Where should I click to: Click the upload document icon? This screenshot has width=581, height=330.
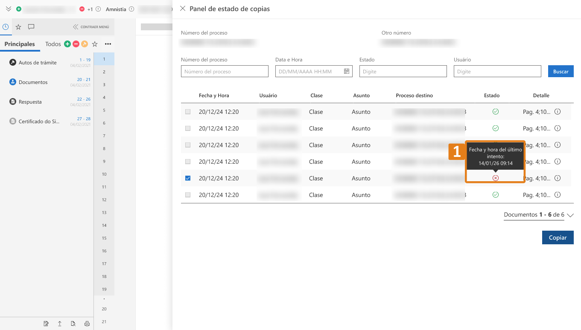tap(59, 323)
